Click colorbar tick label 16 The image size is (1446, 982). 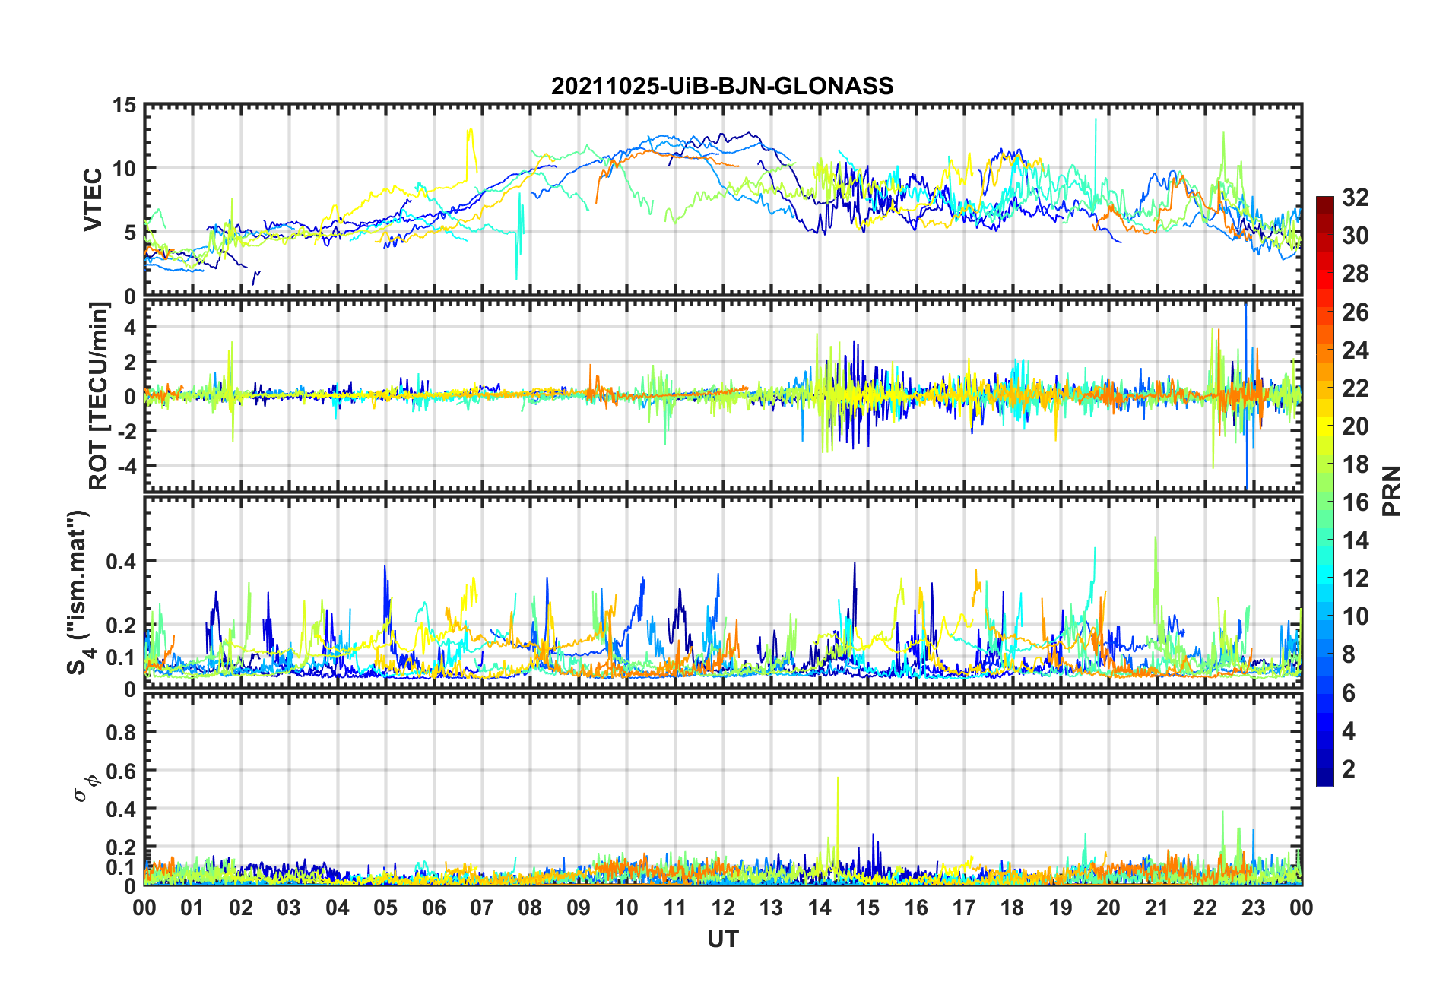1356,502
